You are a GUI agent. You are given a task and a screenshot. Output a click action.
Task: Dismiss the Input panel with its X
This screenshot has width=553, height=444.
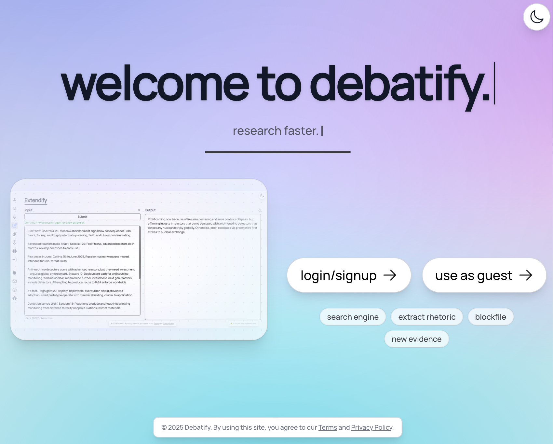140,210
